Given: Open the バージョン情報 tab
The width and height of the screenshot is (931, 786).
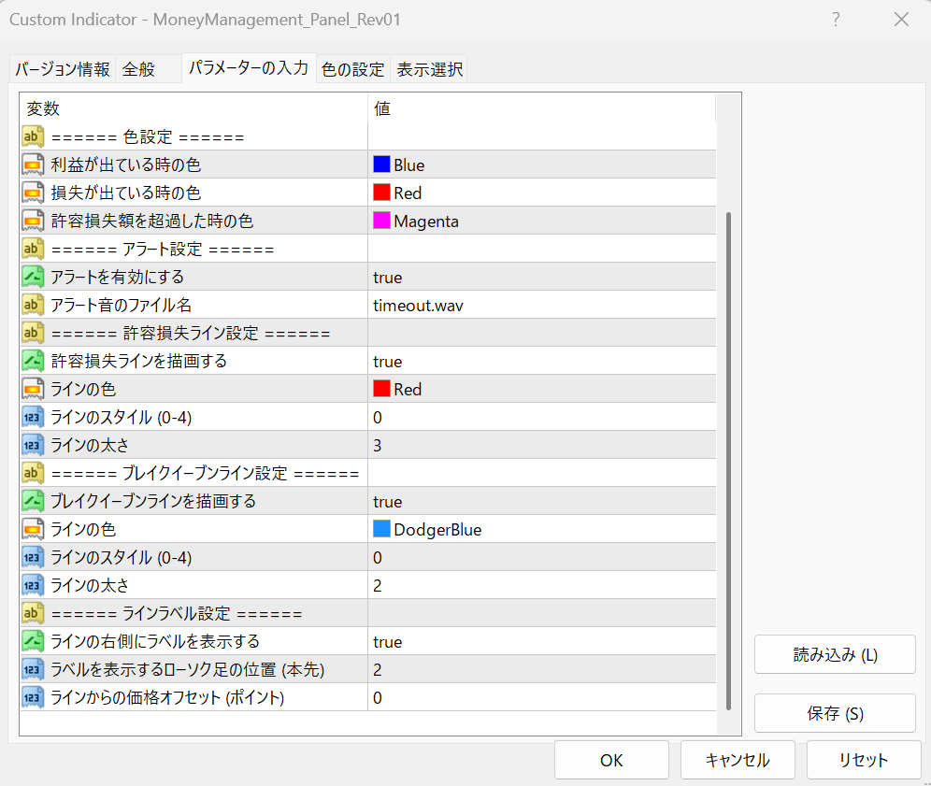Looking at the screenshot, I should [63, 69].
